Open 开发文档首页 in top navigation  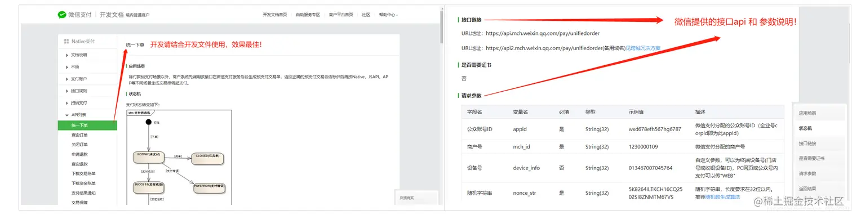[274, 15]
